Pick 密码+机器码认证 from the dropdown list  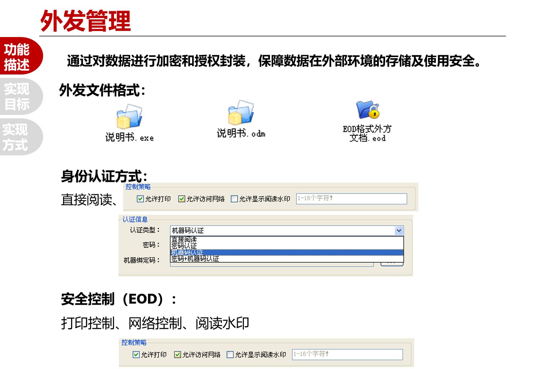coord(195,259)
